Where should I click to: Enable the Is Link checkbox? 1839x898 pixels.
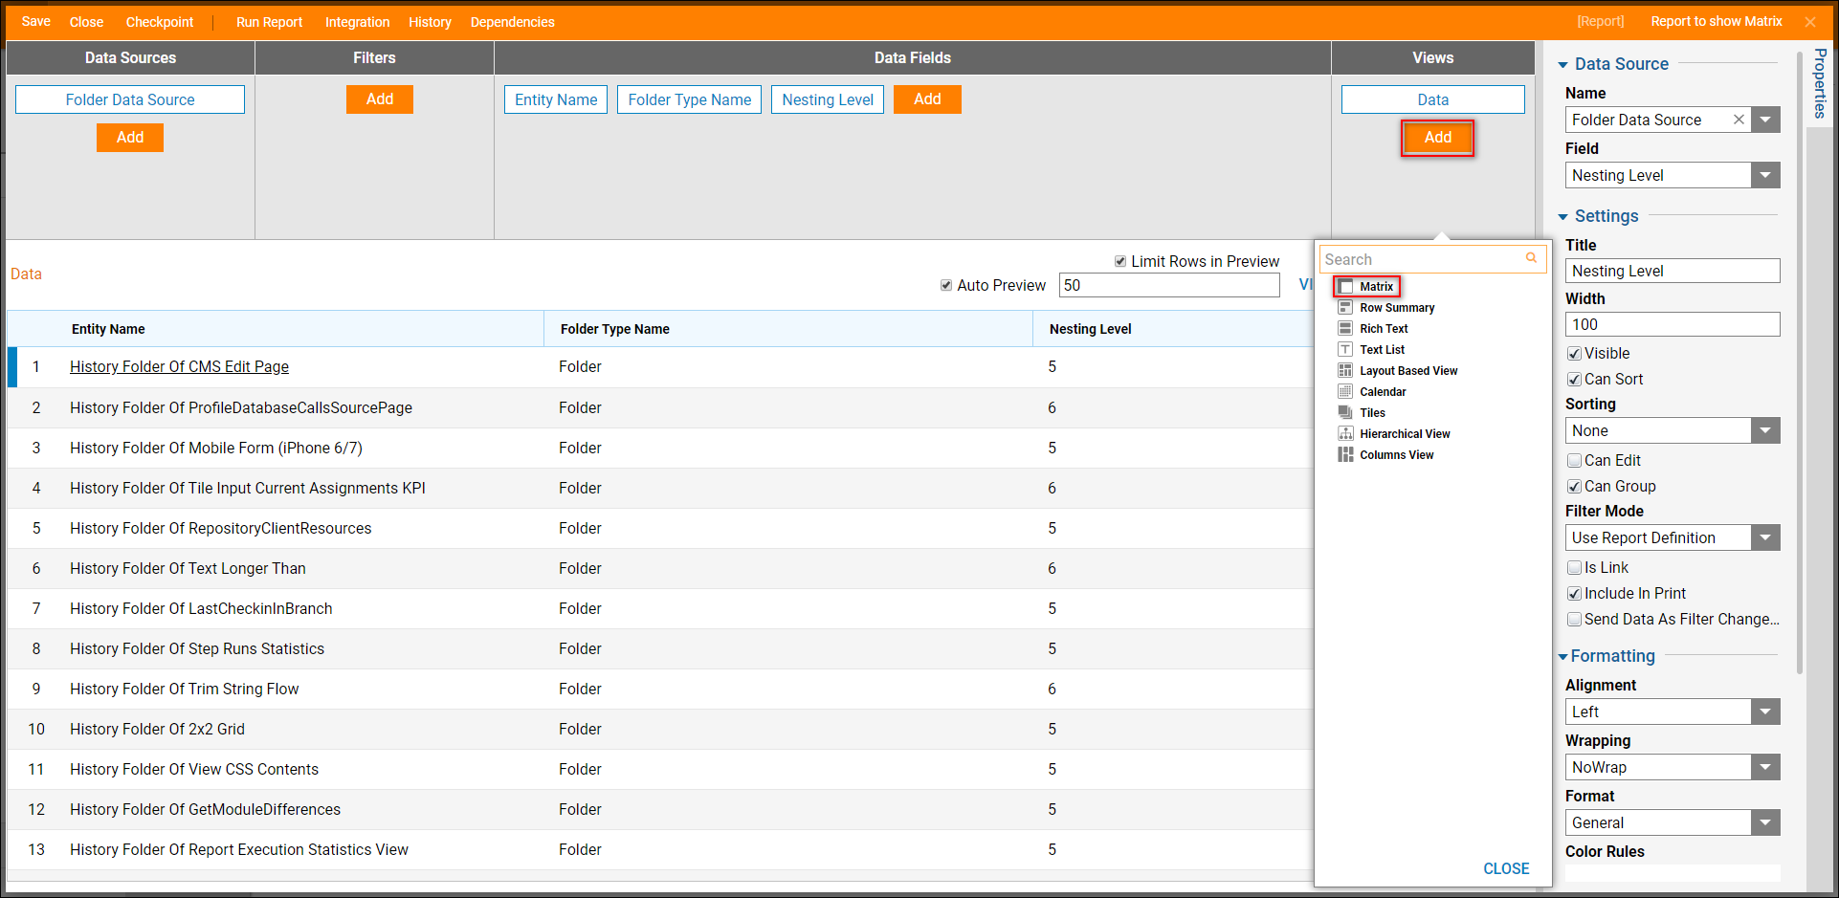[1574, 568]
